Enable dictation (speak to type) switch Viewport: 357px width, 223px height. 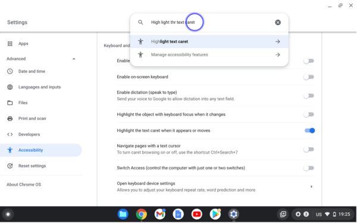[x=309, y=95]
